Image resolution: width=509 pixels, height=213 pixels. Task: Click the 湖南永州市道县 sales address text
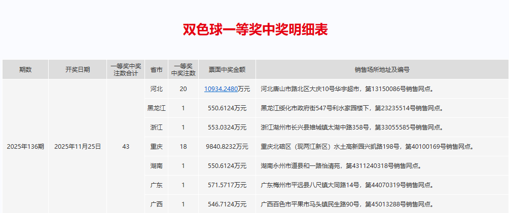[x=340, y=166]
